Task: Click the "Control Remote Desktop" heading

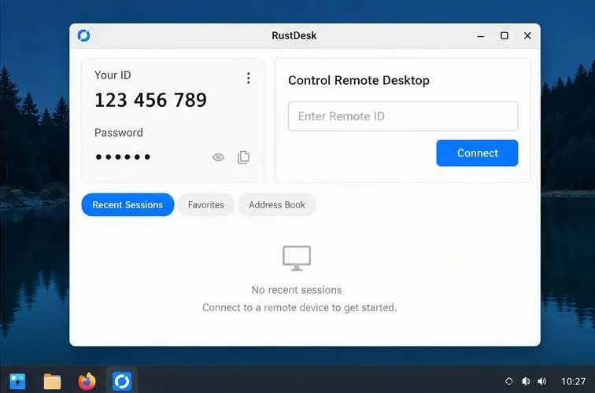Action: pos(359,80)
